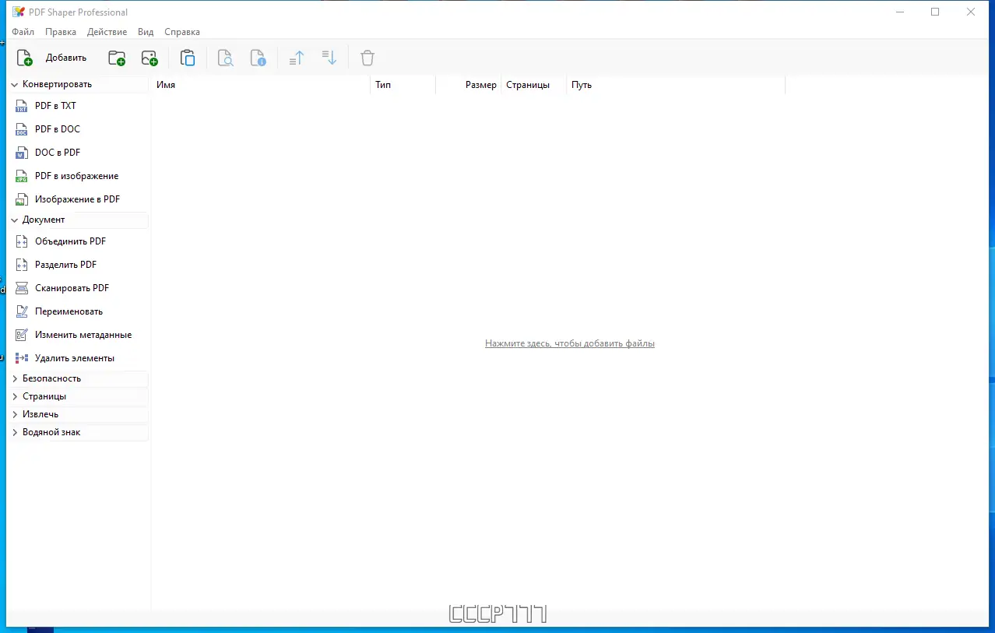Viewport: 995px width, 633px height.
Task: Select the DOC в PDF tool
Action: [x=59, y=152]
